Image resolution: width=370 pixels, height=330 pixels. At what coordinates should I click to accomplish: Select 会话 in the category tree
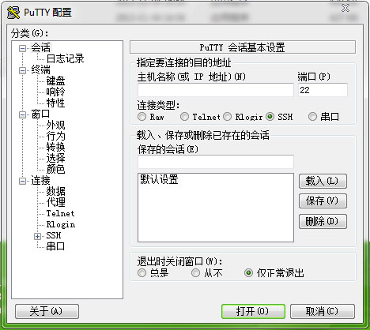pos(40,47)
